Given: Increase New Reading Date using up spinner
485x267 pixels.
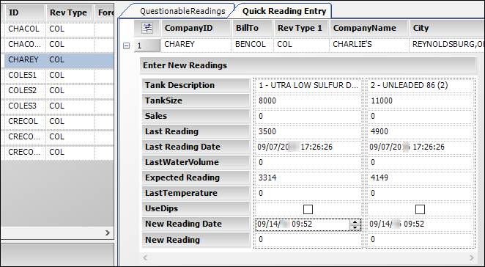Looking at the screenshot, I should [355, 222].
